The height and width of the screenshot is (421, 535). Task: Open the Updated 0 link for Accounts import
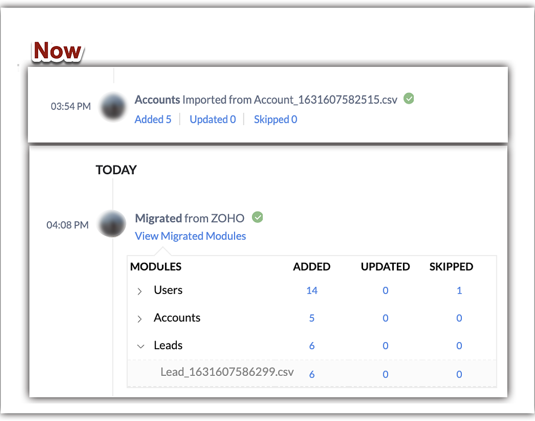[x=213, y=119]
